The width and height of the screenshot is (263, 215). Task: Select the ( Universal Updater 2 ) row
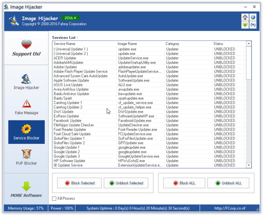[149, 53]
